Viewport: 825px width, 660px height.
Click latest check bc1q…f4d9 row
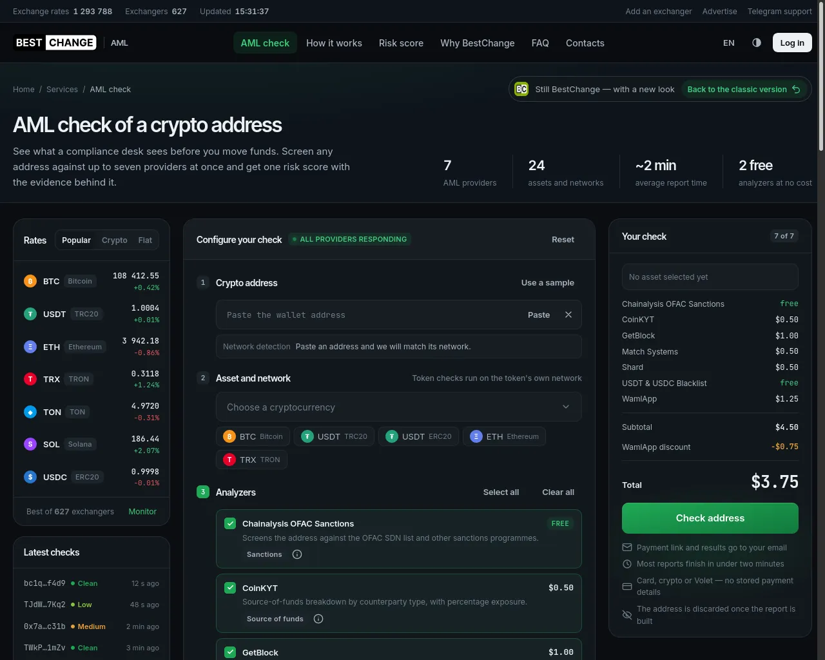[92, 583]
